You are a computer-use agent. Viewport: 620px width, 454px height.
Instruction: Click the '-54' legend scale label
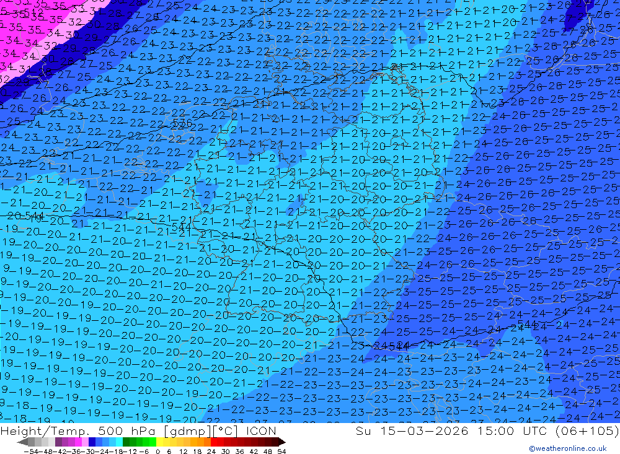click(x=31, y=452)
